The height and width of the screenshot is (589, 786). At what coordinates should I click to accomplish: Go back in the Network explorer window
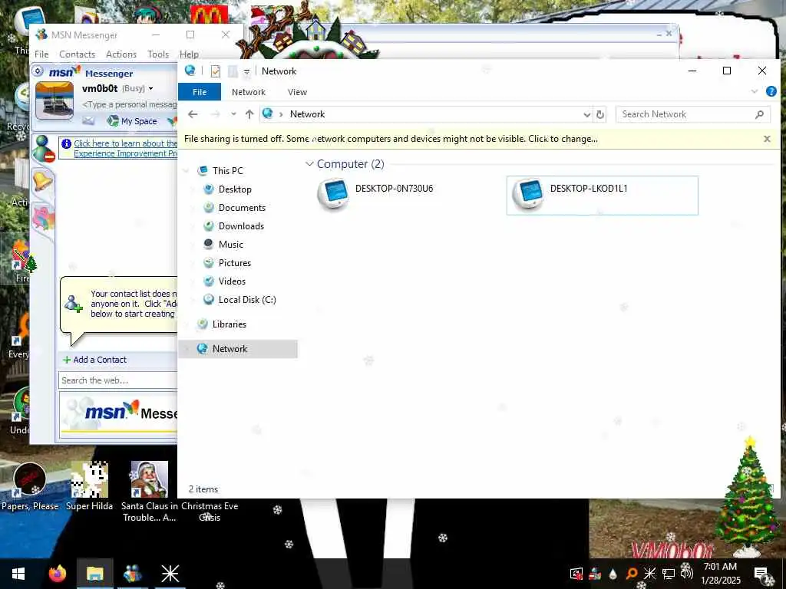[x=193, y=114]
